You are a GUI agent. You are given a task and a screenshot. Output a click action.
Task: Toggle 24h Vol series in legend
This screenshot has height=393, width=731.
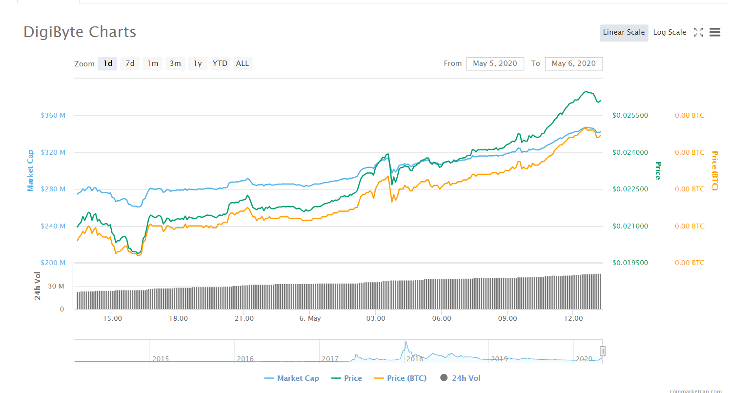pyautogui.click(x=460, y=378)
